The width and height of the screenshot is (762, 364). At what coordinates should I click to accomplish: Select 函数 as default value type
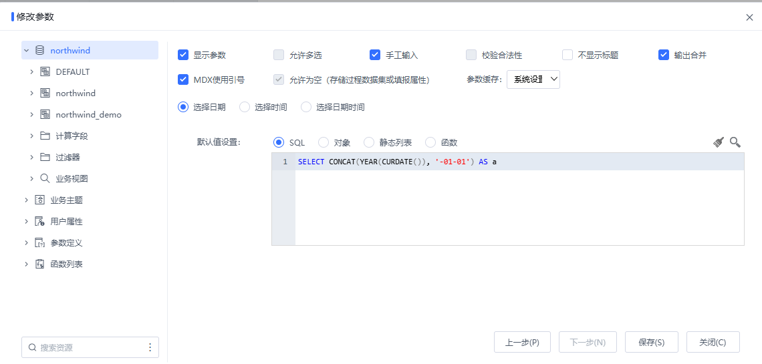(x=430, y=142)
